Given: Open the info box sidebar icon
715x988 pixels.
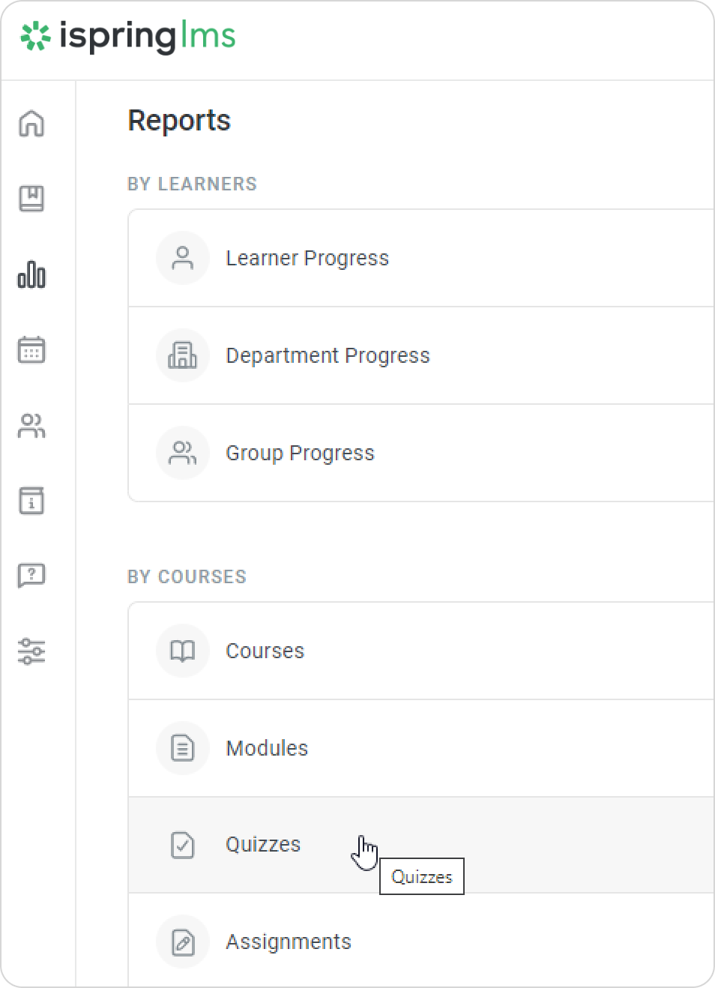Looking at the screenshot, I should point(31,501).
